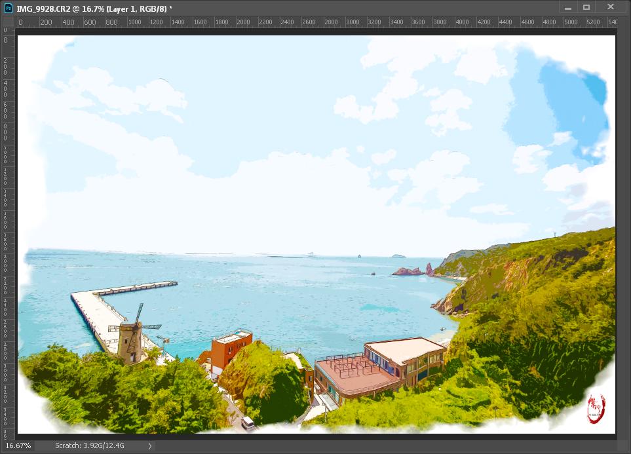Viewport: 631px width, 454px height.
Task: Minimize the IMG_9928.CR2 document window
Action: click(567, 7)
